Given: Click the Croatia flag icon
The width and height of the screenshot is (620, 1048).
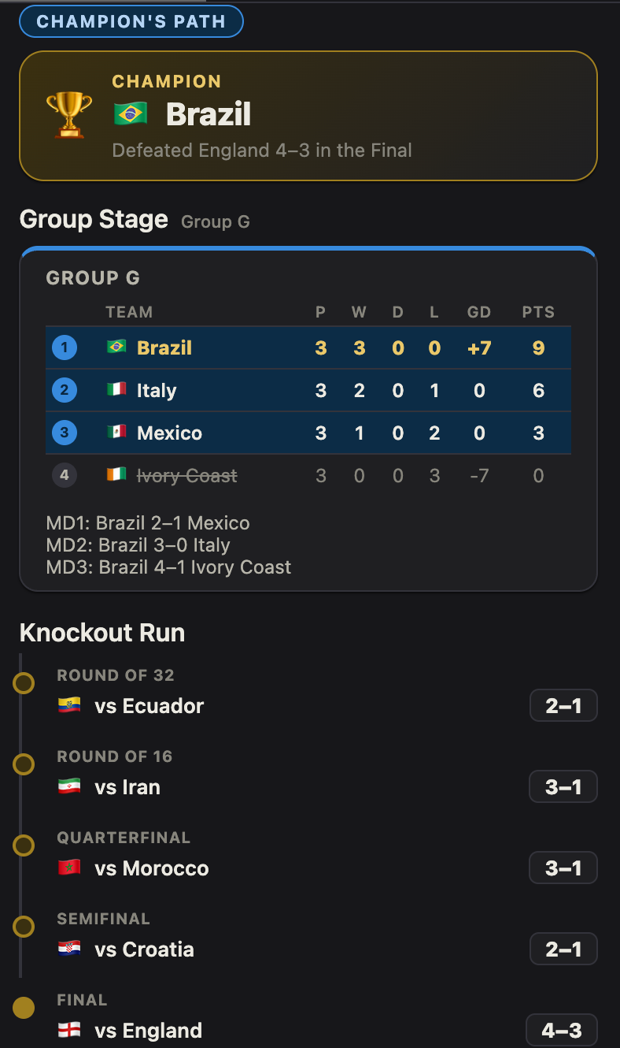Looking at the screenshot, I should click(69, 949).
